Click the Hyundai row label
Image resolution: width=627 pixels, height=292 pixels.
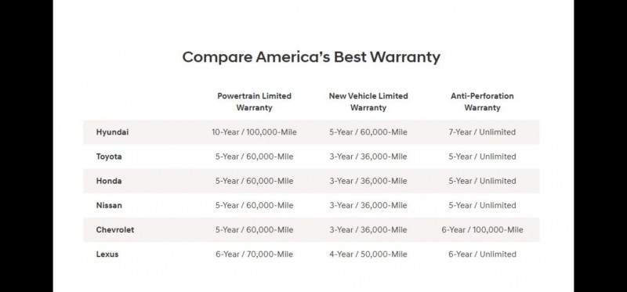pos(112,132)
